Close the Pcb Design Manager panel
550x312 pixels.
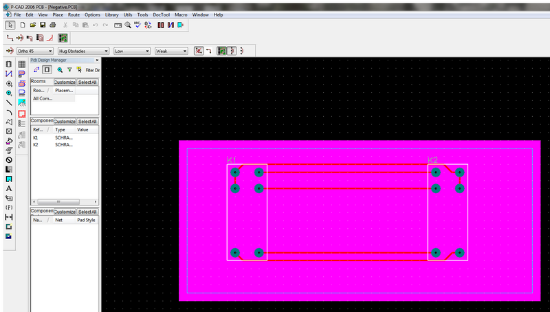(96, 60)
